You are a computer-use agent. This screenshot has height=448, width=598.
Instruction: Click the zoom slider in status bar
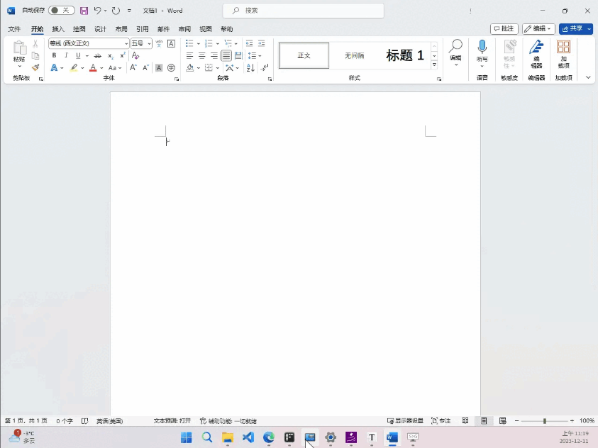(x=545, y=421)
